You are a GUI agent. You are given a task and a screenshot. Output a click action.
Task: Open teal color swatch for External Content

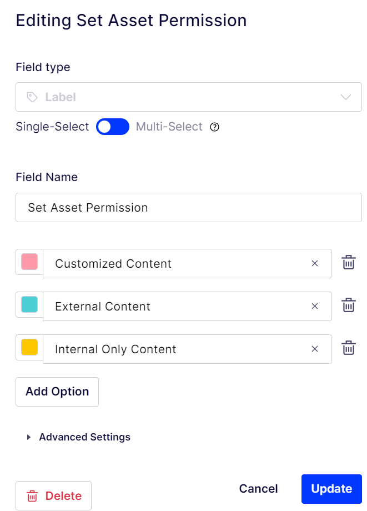[29, 305]
